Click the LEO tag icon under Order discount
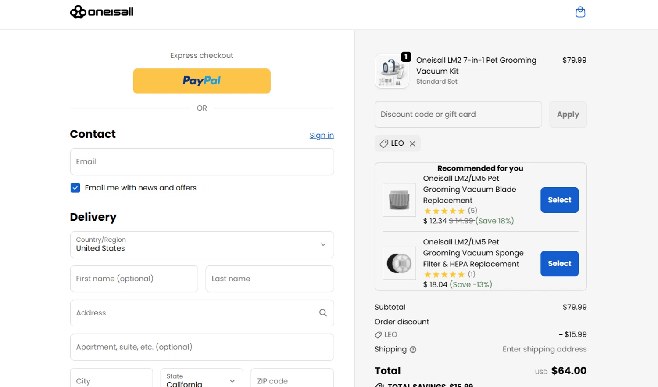The image size is (658, 387). (x=378, y=335)
